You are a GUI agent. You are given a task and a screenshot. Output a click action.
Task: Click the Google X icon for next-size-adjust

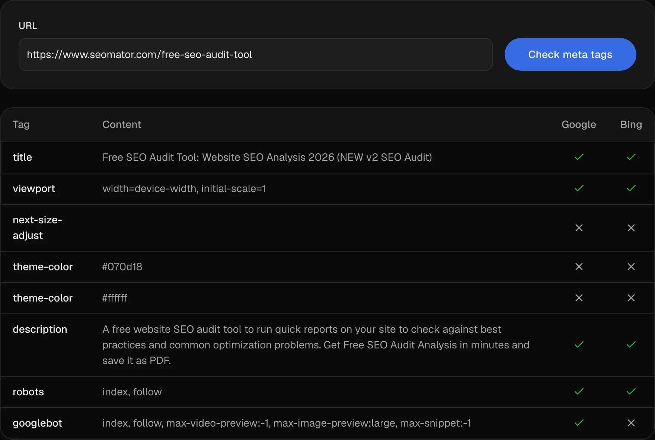579,228
